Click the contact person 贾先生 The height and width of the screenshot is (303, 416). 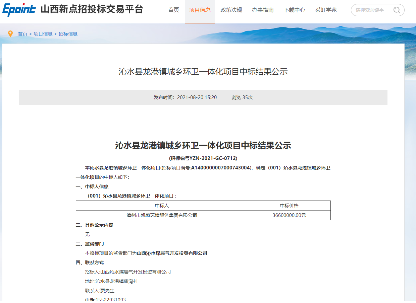pos(107,291)
